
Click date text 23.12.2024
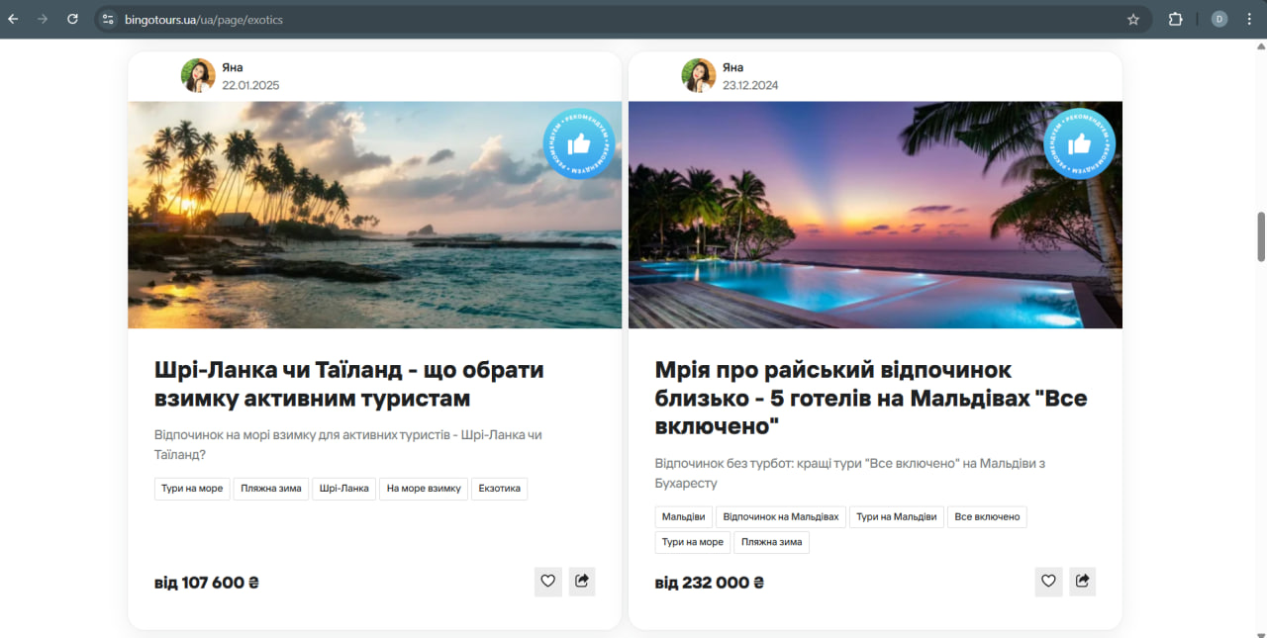[750, 85]
